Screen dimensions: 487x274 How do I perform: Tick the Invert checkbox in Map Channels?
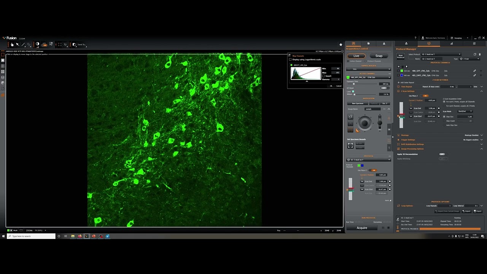coord(323,76)
